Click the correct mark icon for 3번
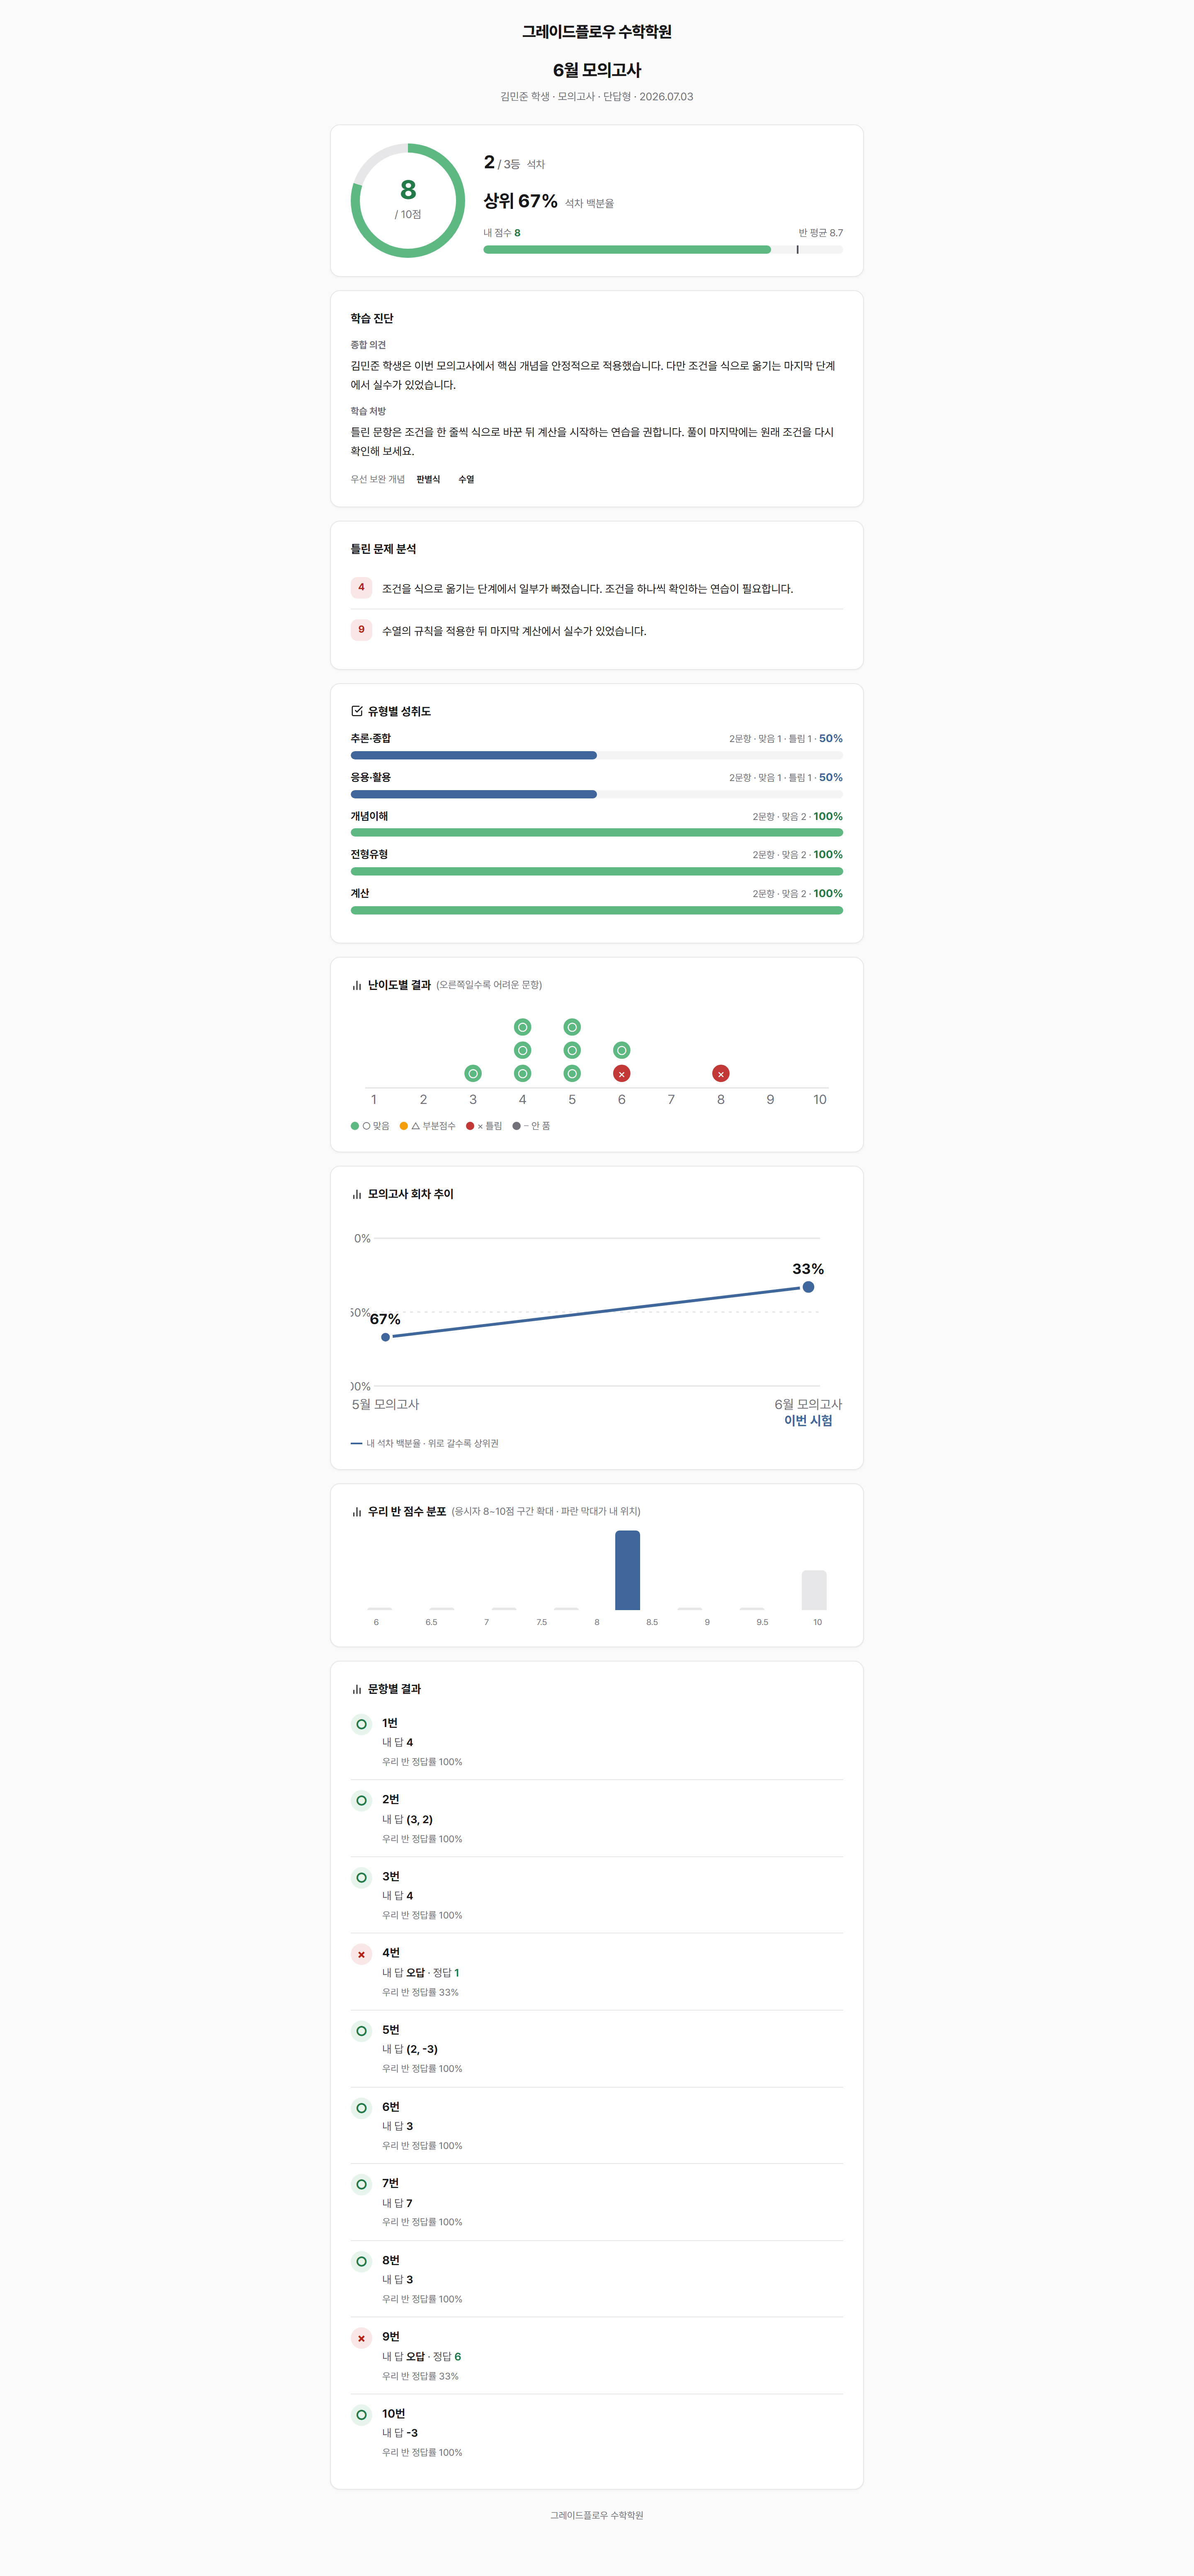 pos(362,1877)
